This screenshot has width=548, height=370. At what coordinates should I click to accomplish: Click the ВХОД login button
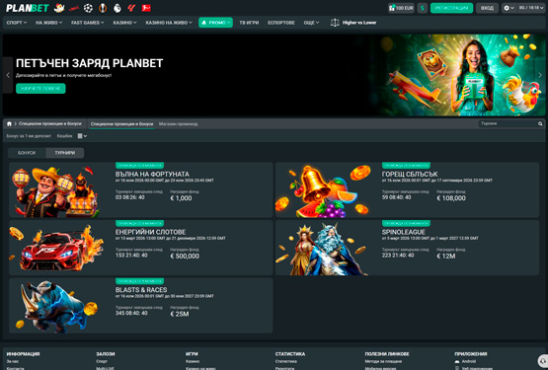click(487, 8)
